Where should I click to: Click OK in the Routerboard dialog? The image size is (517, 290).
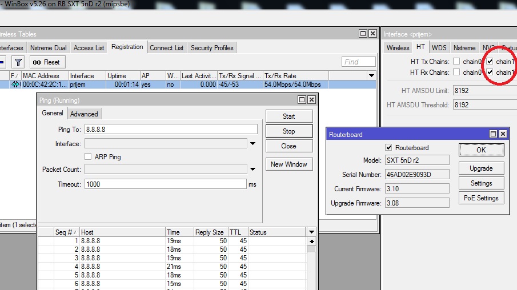(481, 150)
